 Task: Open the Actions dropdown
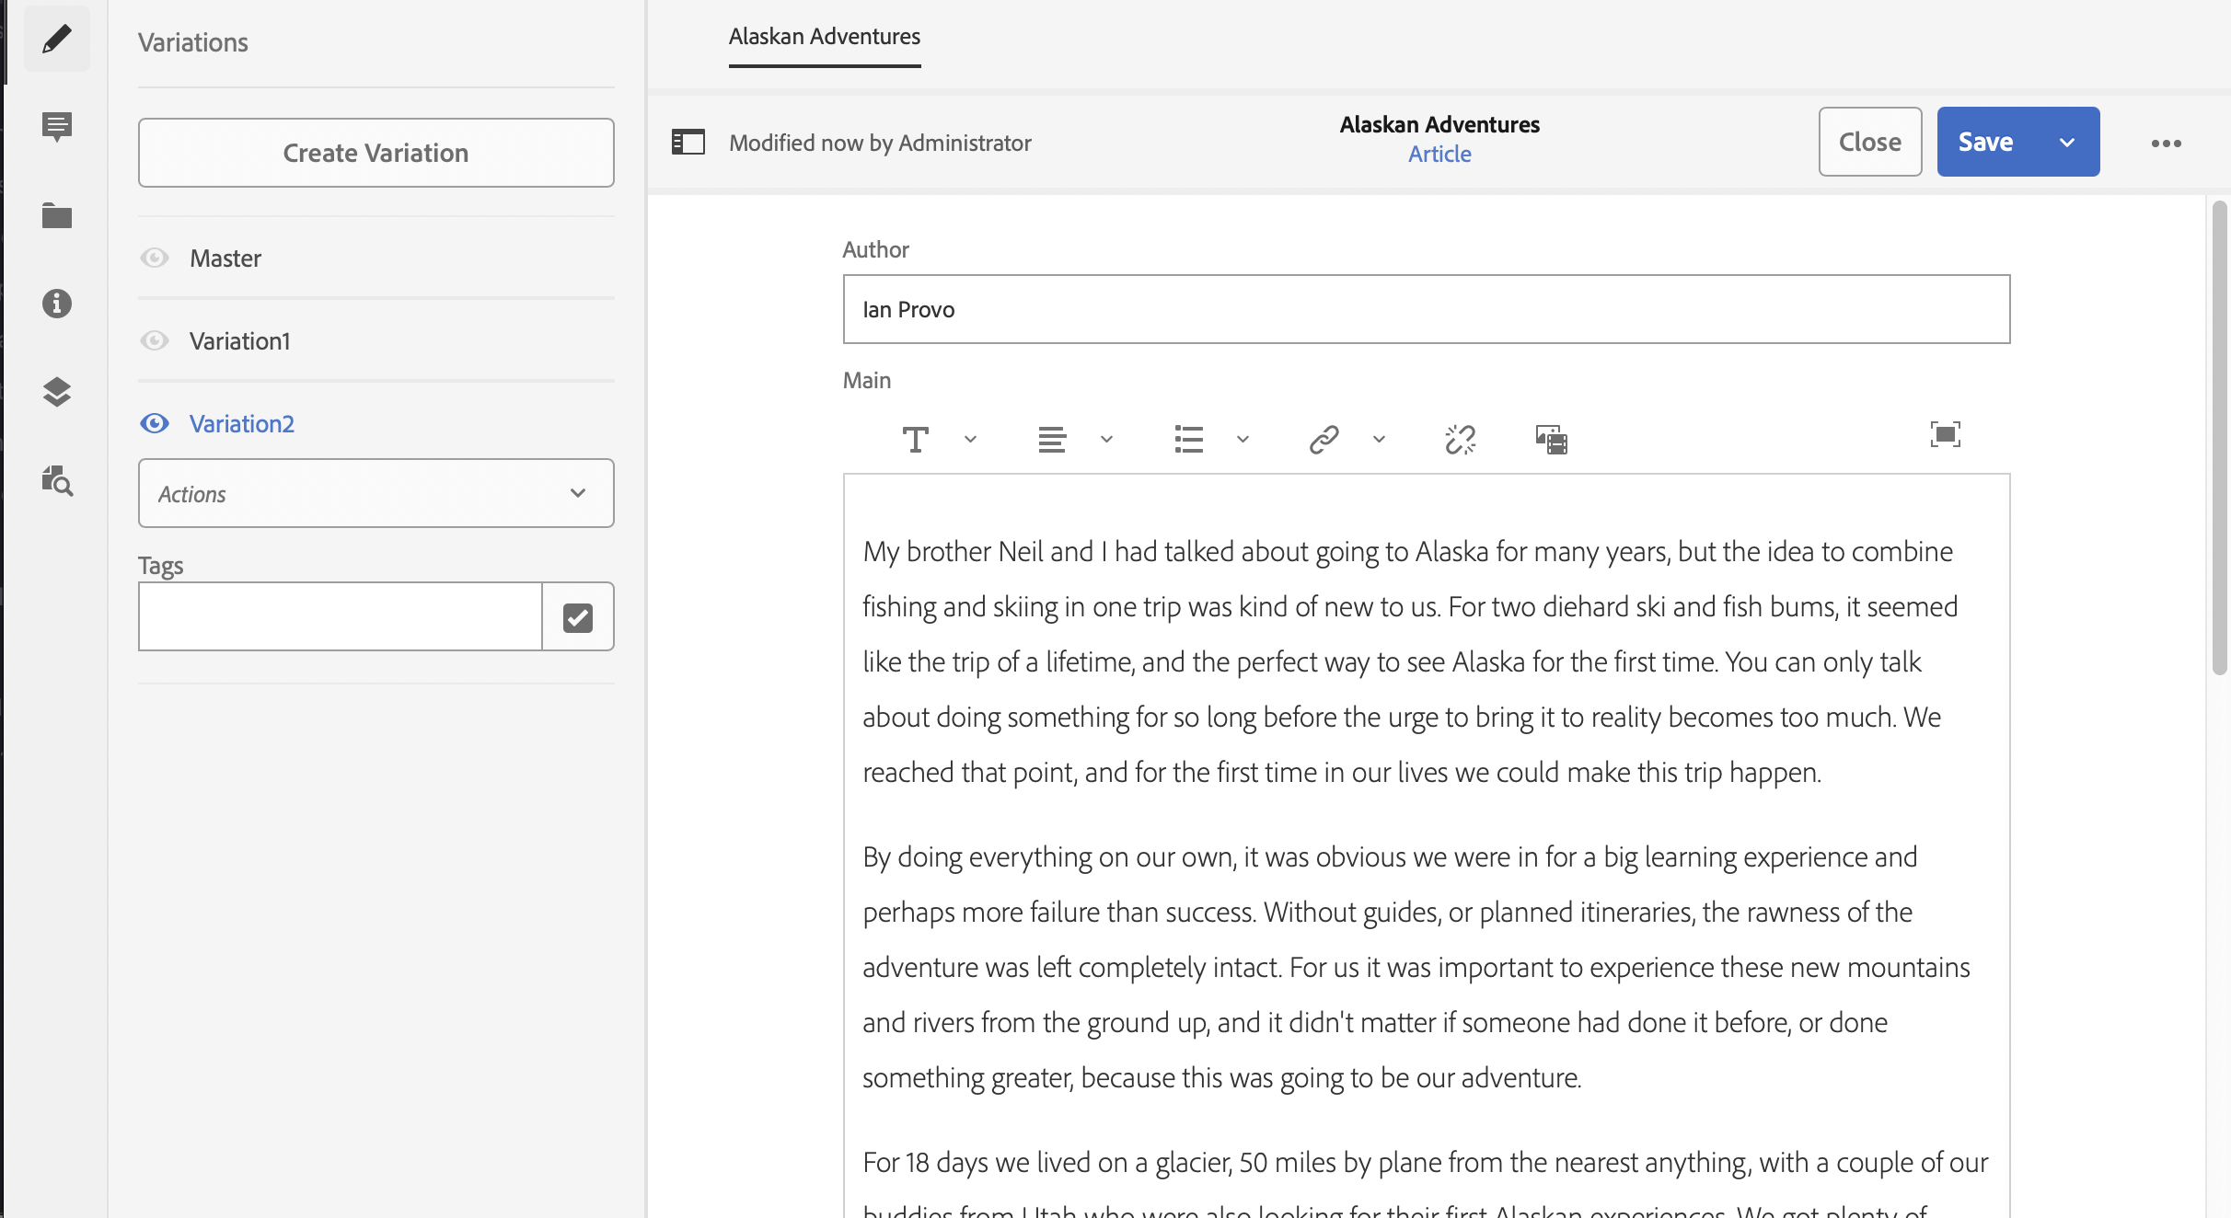(376, 493)
